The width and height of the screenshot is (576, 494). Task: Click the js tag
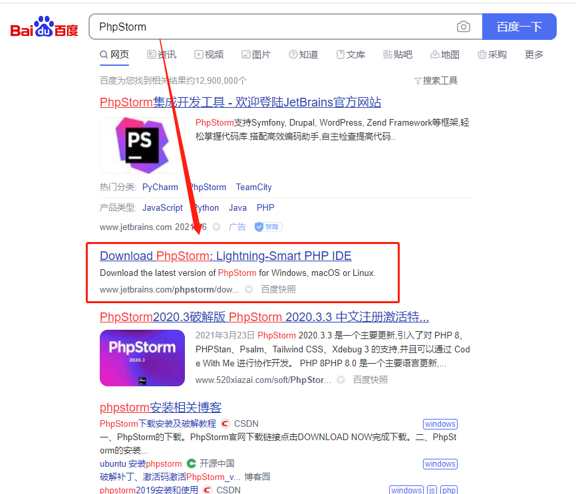pyautogui.click(x=432, y=490)
